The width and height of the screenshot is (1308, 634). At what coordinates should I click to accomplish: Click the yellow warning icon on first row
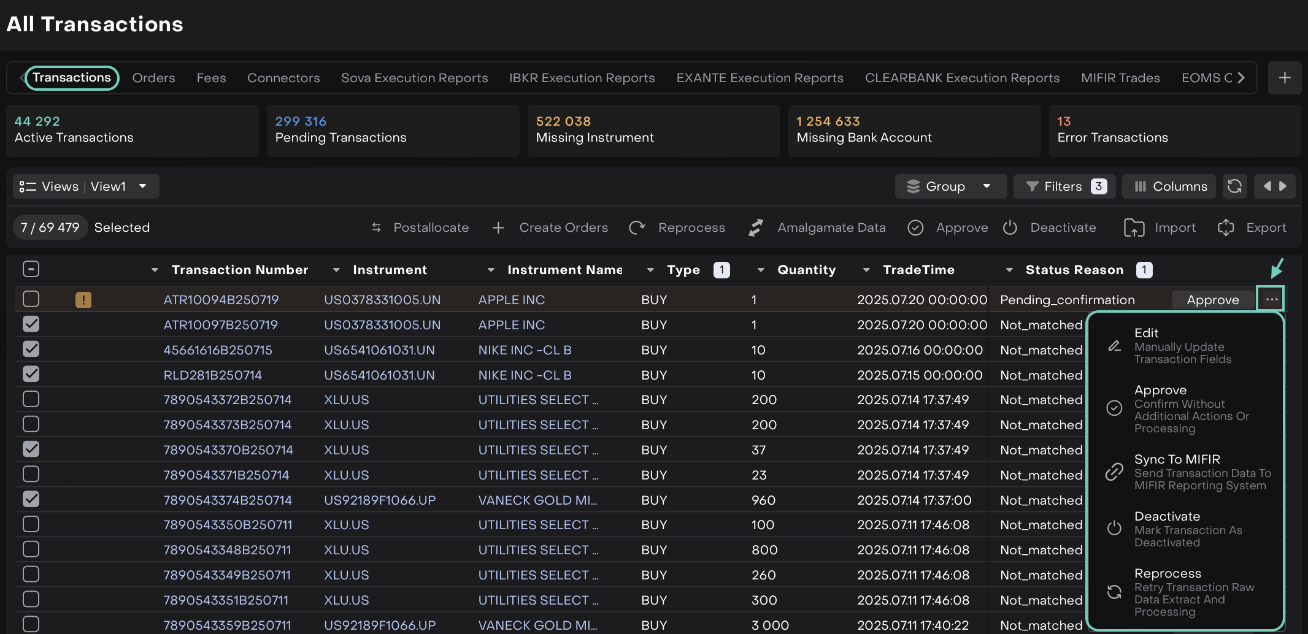coord(83,300)
